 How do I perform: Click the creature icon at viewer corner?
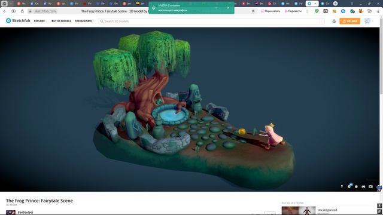pos(379,188)
